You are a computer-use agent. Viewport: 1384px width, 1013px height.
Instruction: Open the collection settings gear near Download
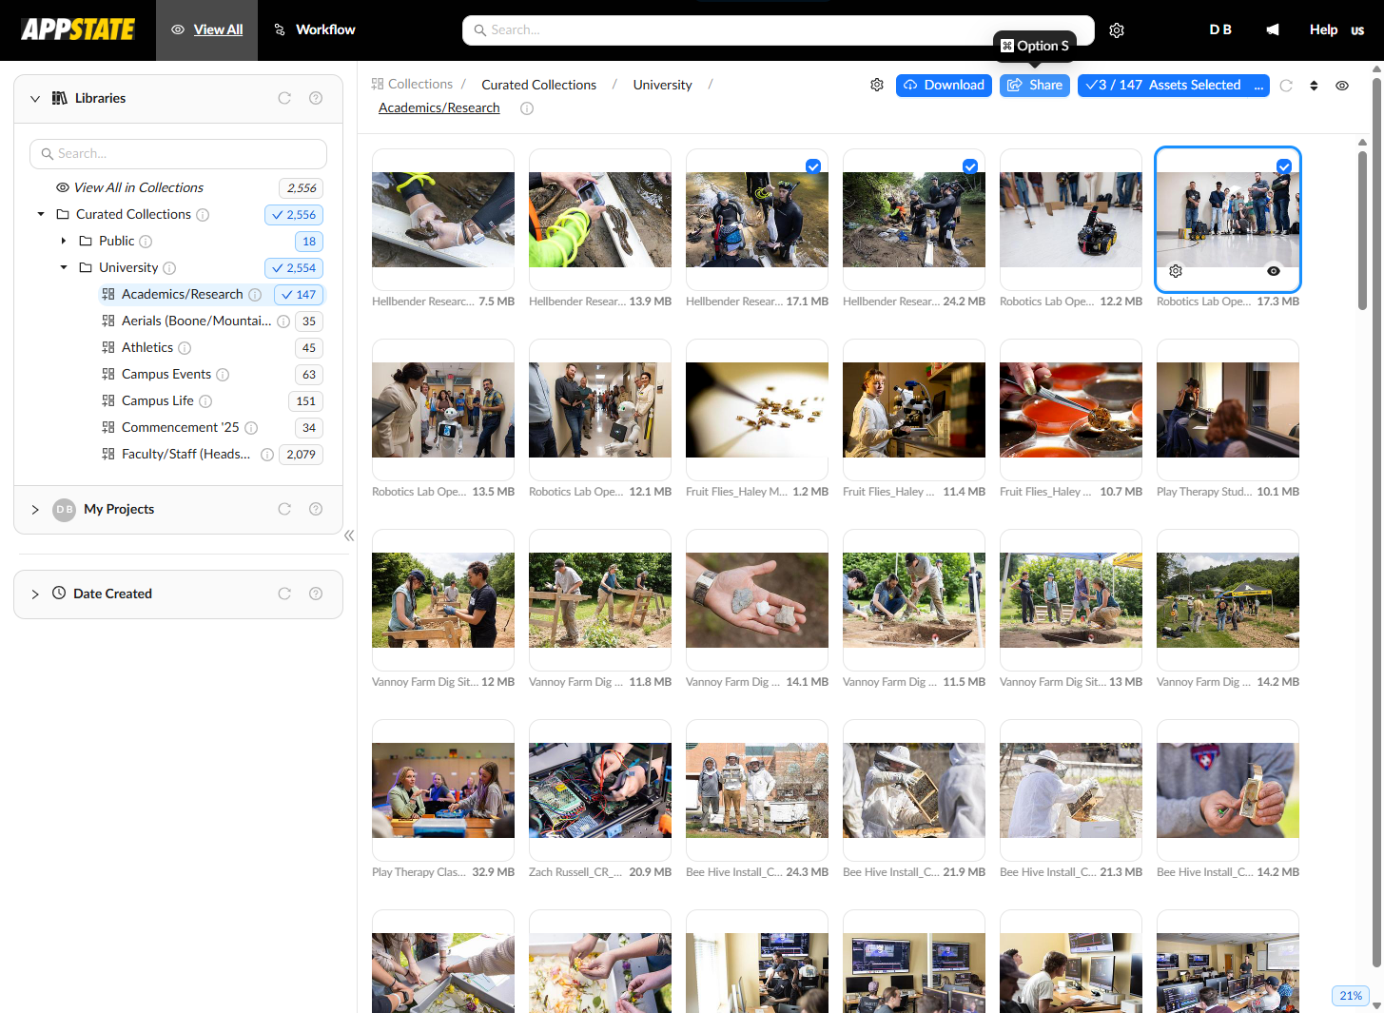click(x=877, y=85)
